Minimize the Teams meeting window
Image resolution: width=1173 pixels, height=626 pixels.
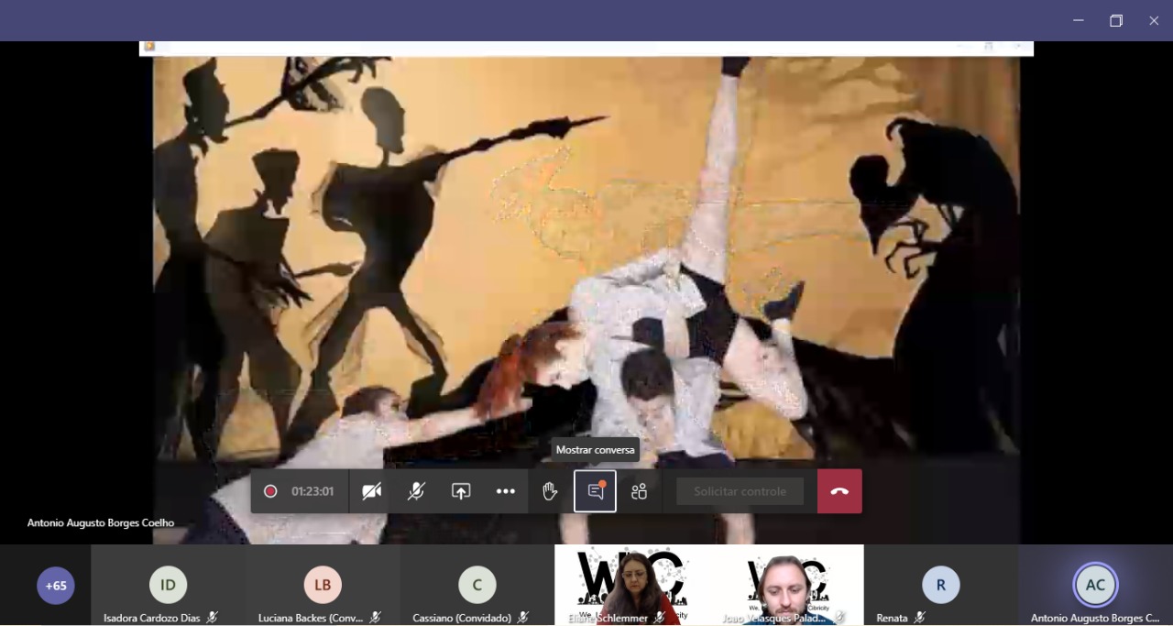1079,20
